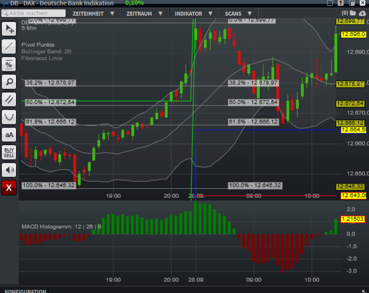369x293 pixels.
Task: Select the trendline drawing tool
Action: (9, 46)
